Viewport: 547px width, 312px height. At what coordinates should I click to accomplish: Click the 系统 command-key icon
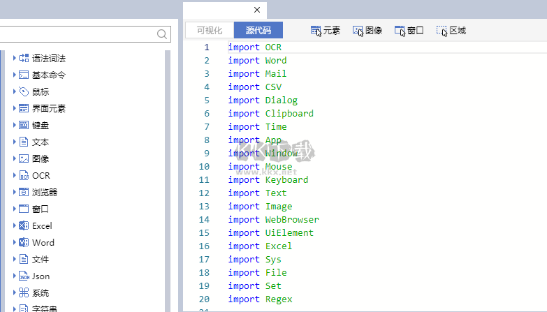click(24, 292)
